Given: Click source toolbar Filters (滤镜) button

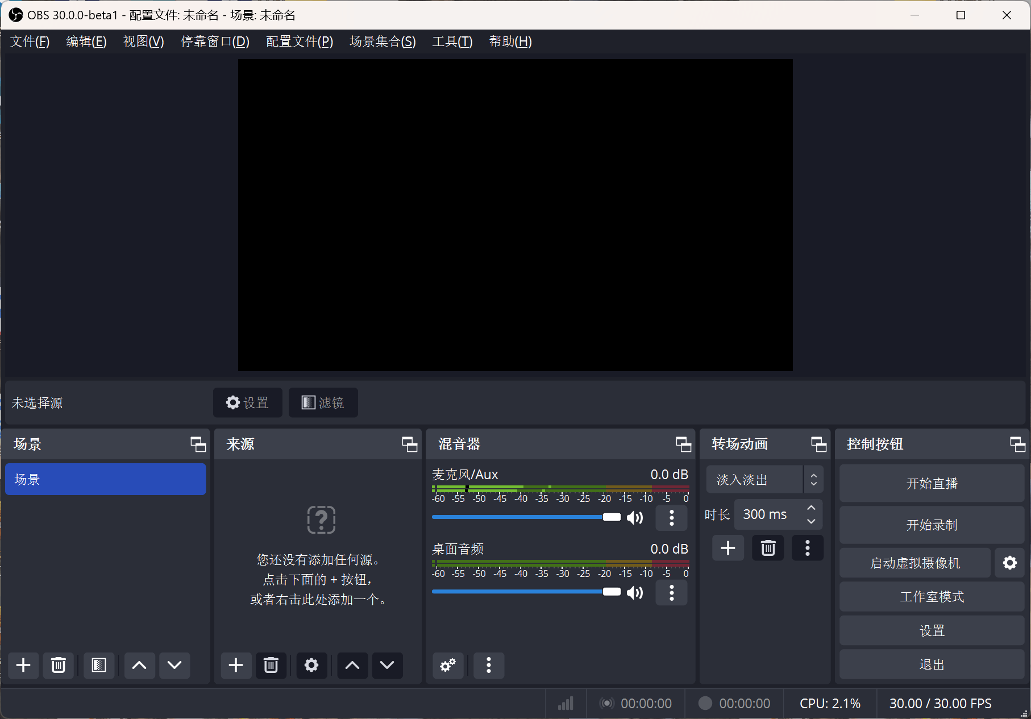Looking at the screenshot, I should tap(323, 402).
